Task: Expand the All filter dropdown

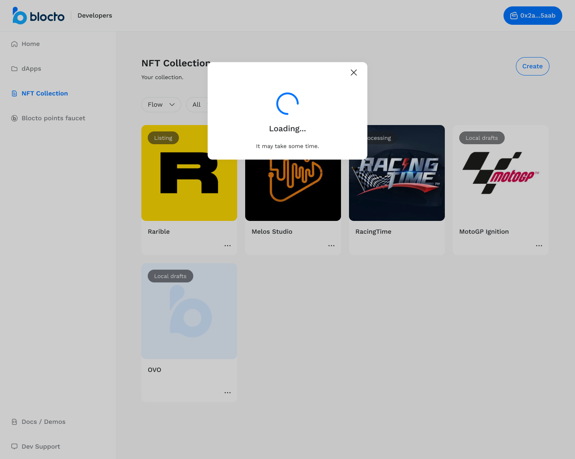Action: tap(197, 105)
